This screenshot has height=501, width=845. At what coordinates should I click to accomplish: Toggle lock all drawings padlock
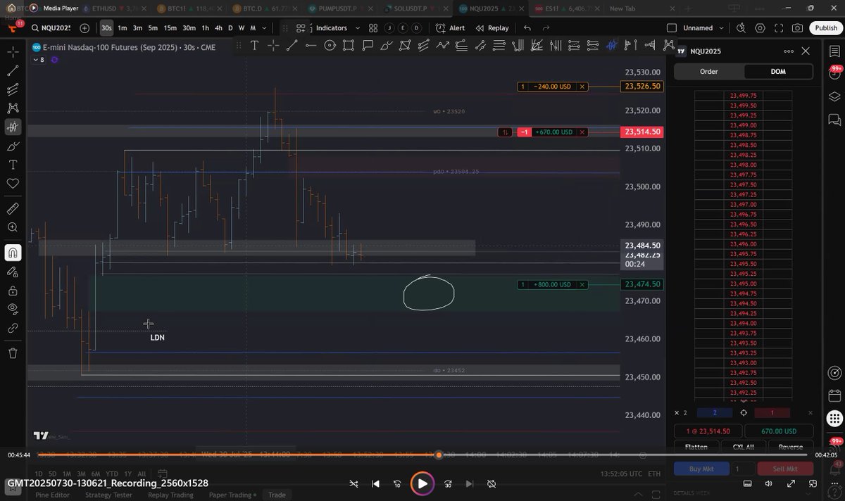(x=13, y=291)
